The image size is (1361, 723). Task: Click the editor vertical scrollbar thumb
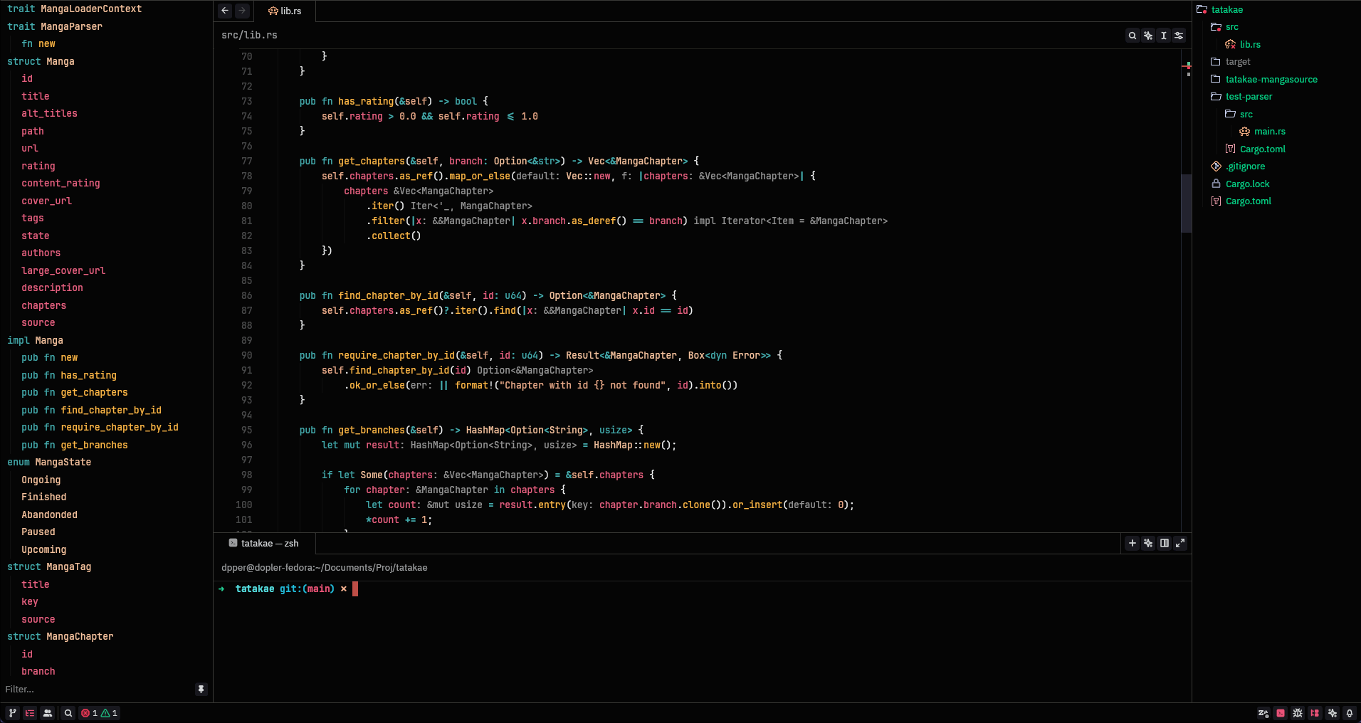tap(1186, 204)
